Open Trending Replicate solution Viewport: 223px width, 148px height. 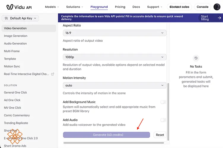[16, 123]
